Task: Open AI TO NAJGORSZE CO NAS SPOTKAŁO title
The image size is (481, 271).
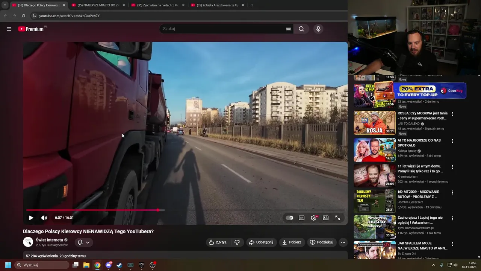Action: click(x=419, y=143)
